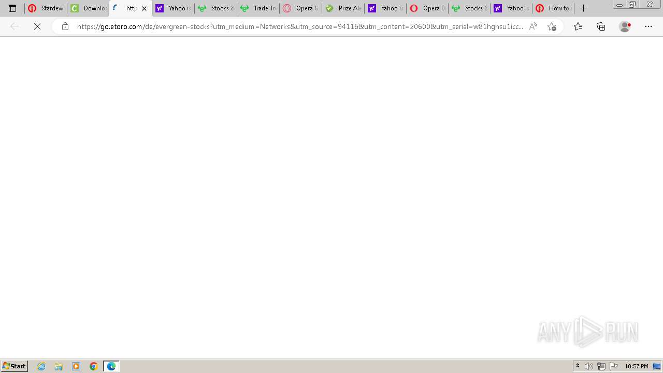Open the Yahoo tab before How to tab
This screenshot has height=373, width=663.
click(512, 8)
